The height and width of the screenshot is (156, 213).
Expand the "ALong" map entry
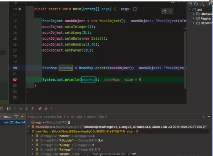pyautogui.click(x=32, y=145)
